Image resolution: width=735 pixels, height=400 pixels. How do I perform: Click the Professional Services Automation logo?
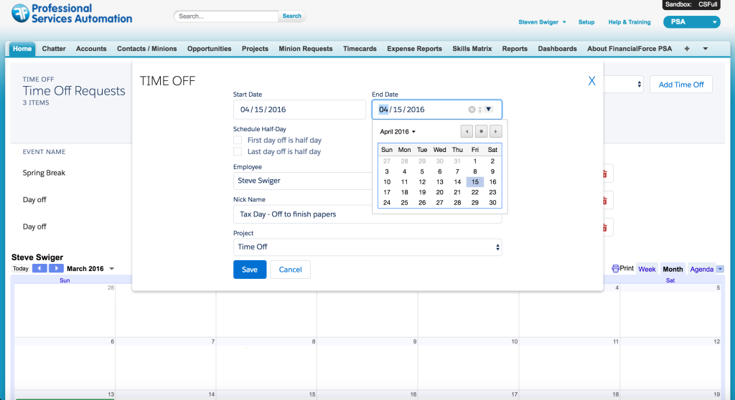click(72, 14)
